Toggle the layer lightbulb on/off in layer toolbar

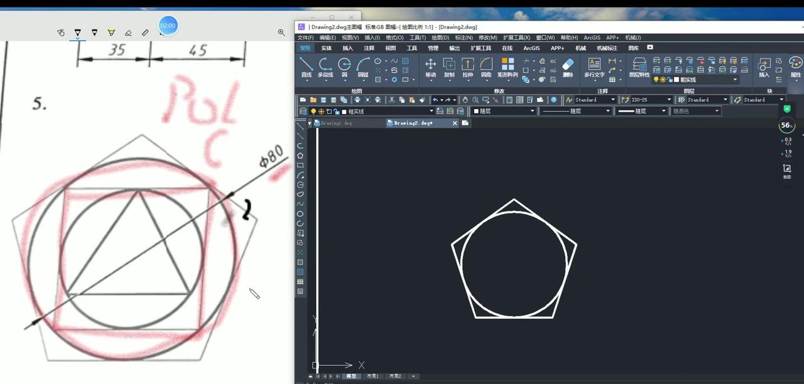click(x=313, y=112)
